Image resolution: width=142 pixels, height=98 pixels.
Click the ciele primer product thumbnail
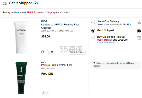[x=21, y=78]
